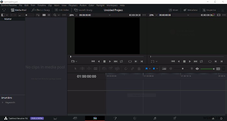The height and width of the screenshot is (121, 227).
Task: Mute audio with the speaker icon
Action: coord(197,69)
